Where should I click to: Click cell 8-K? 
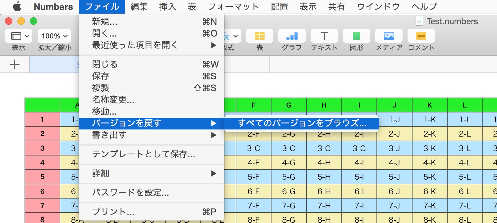pos(430,218)
